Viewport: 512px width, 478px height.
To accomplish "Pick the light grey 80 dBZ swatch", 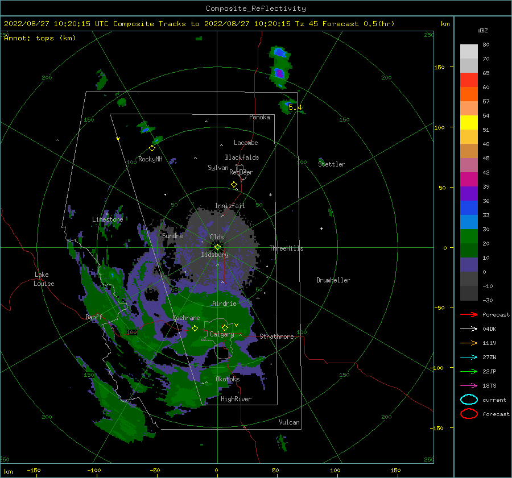I will coord(469,51).
